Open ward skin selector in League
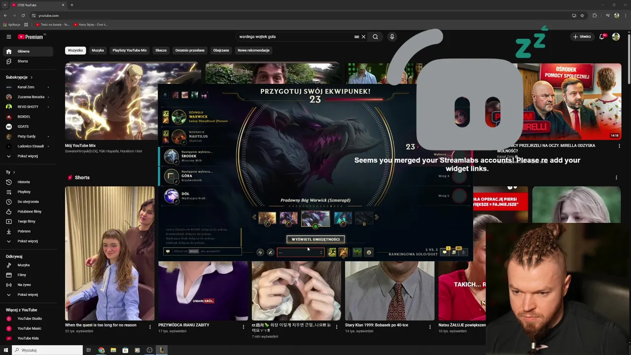Screen dimensions: 631x355 [x=357, y=252]
